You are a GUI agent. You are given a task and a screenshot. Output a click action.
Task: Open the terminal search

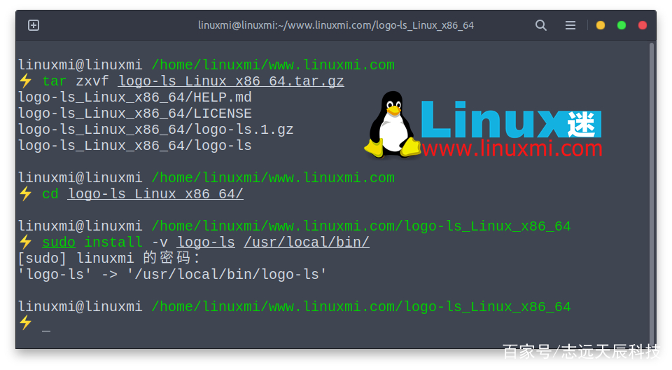[x=541, y=25]
